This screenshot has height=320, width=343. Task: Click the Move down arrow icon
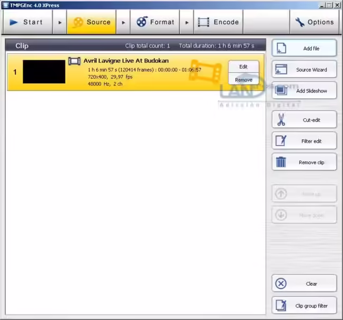pyautogui.click(x=281, y=215)
